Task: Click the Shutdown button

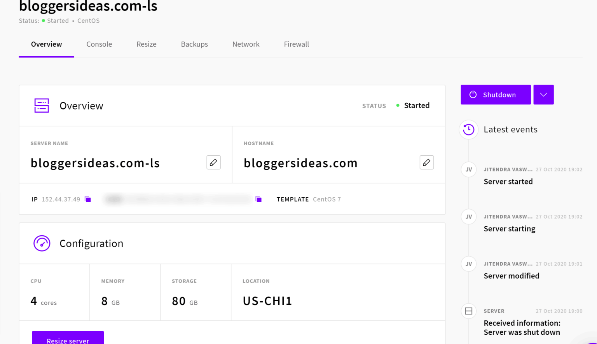Action: (x=496, y=94)
